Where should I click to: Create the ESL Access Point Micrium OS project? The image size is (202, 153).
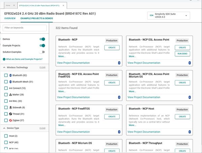click(182, 83)
